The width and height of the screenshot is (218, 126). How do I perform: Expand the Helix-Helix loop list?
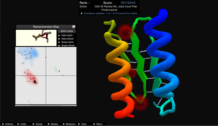point(66,35)
